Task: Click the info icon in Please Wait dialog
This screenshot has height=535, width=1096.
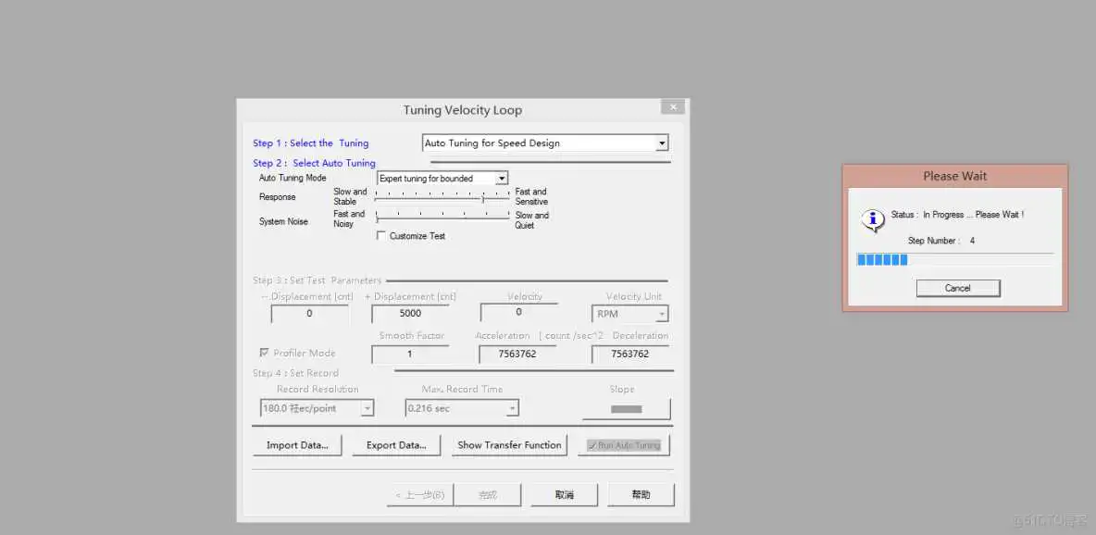Action: point(871,220)
